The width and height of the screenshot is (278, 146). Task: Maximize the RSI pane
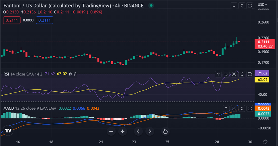250,74
